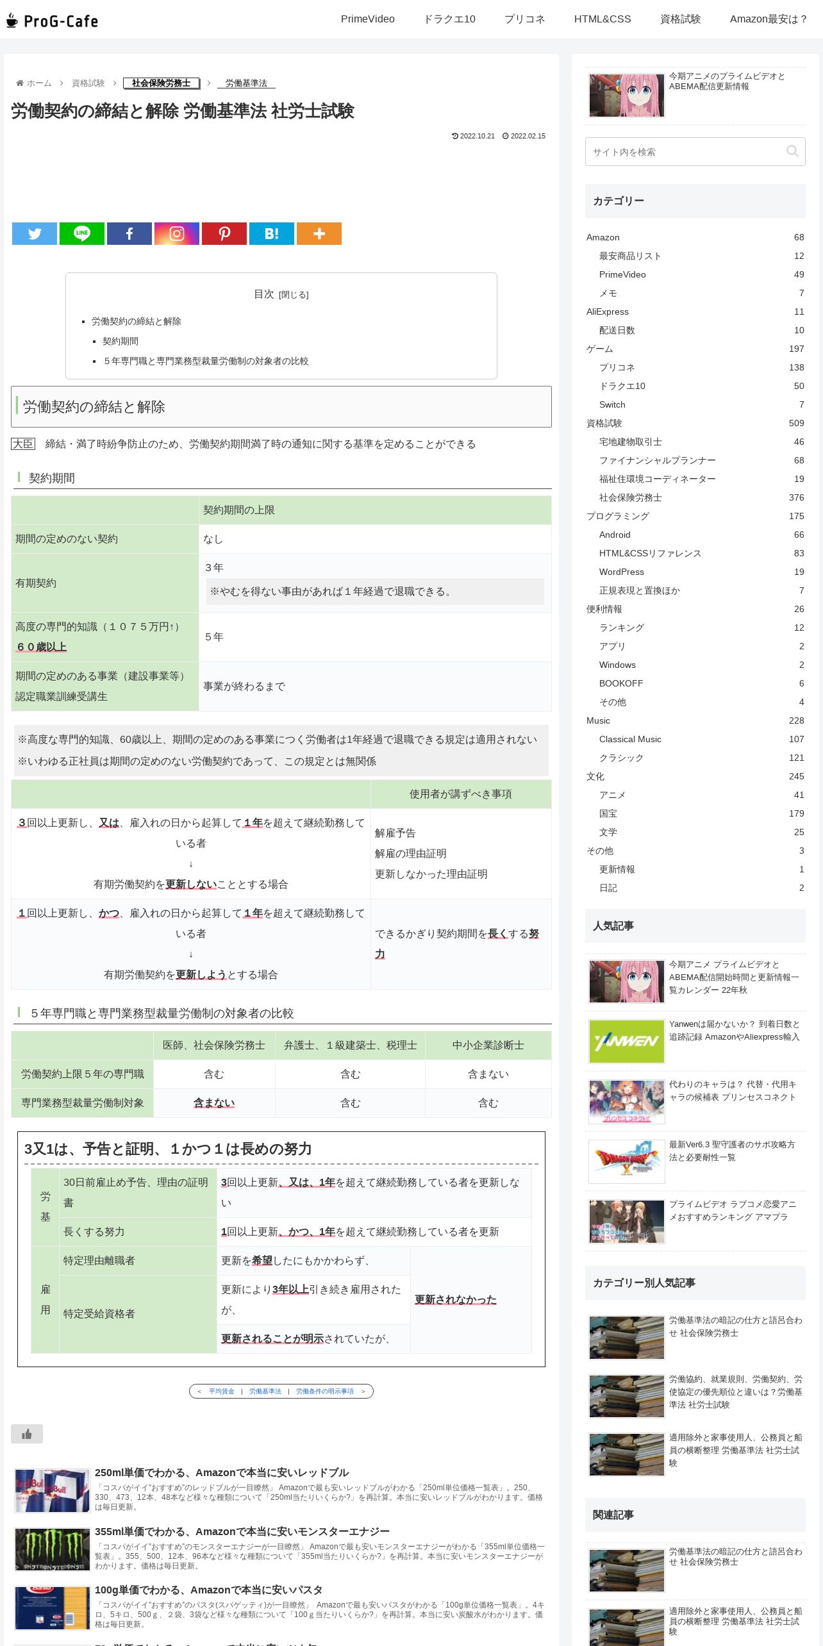Open previous article 平均賃金 link
823x1646 pixels.
(x=222, y=1392)
